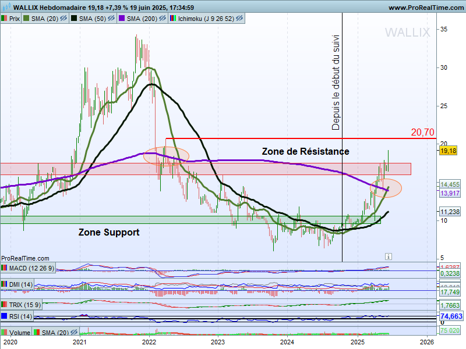This screenshot has width=466, height=349.
Task: Click the volume value 75 020
Action: tap(450, 330)
